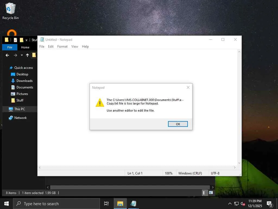278x209 pixels.
Task: Click the Network icon in the sidebar
Action: (11, 118)
